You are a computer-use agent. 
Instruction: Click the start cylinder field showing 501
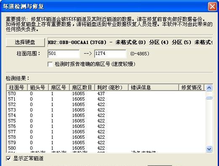(63, 54)
